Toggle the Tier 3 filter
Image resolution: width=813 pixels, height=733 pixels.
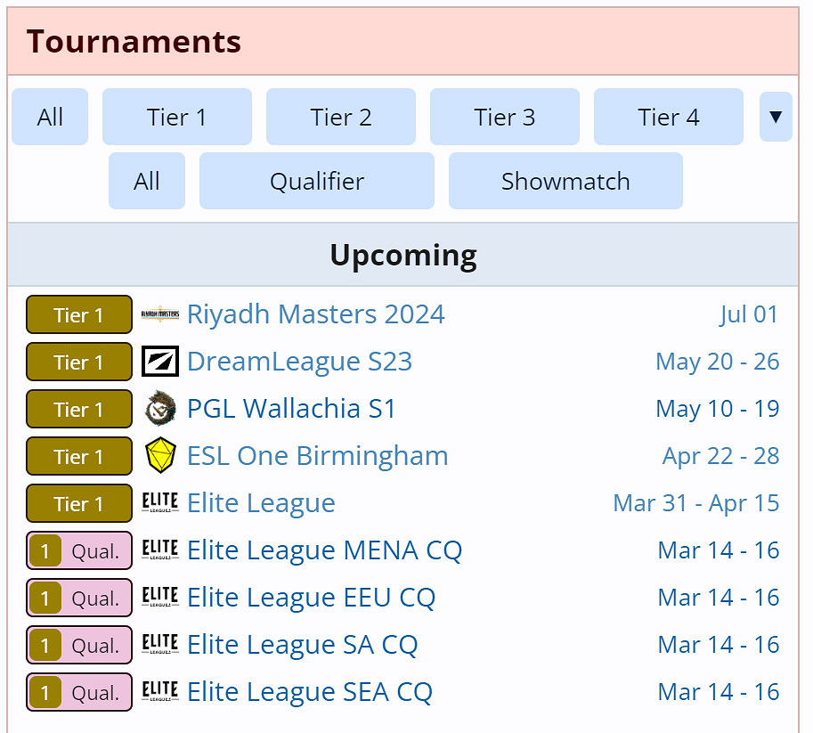[x=504, y=117]
